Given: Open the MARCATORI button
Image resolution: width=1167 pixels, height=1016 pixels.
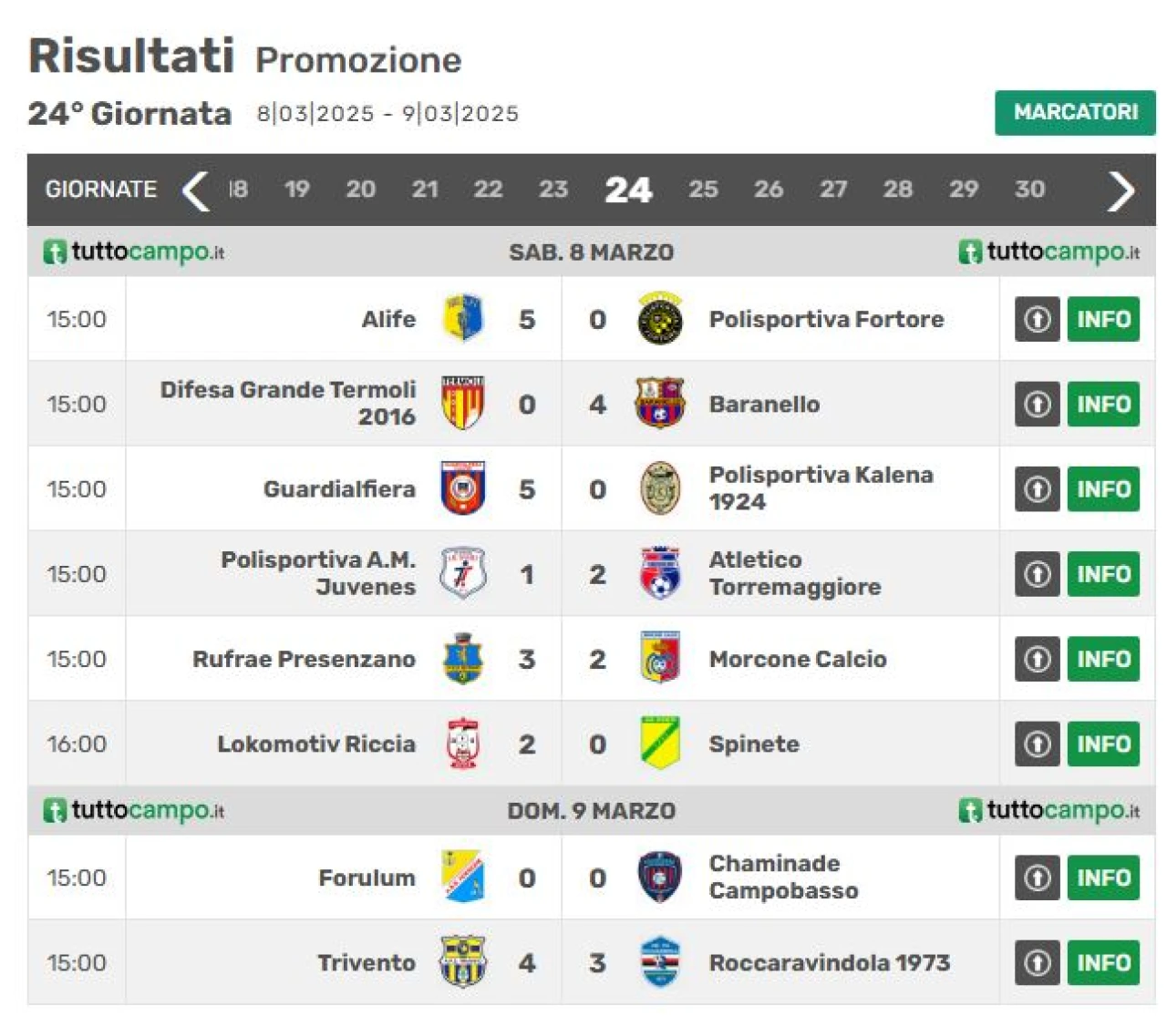Looking at the screenshot, I should click(1075, 112).
